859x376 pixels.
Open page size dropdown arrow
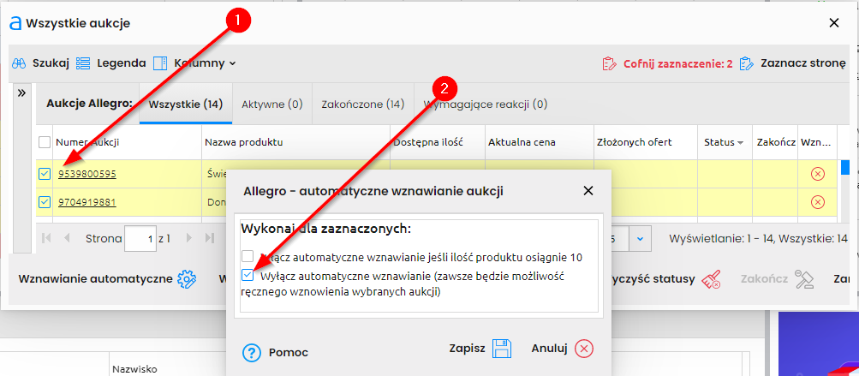[x=640, y=238]
